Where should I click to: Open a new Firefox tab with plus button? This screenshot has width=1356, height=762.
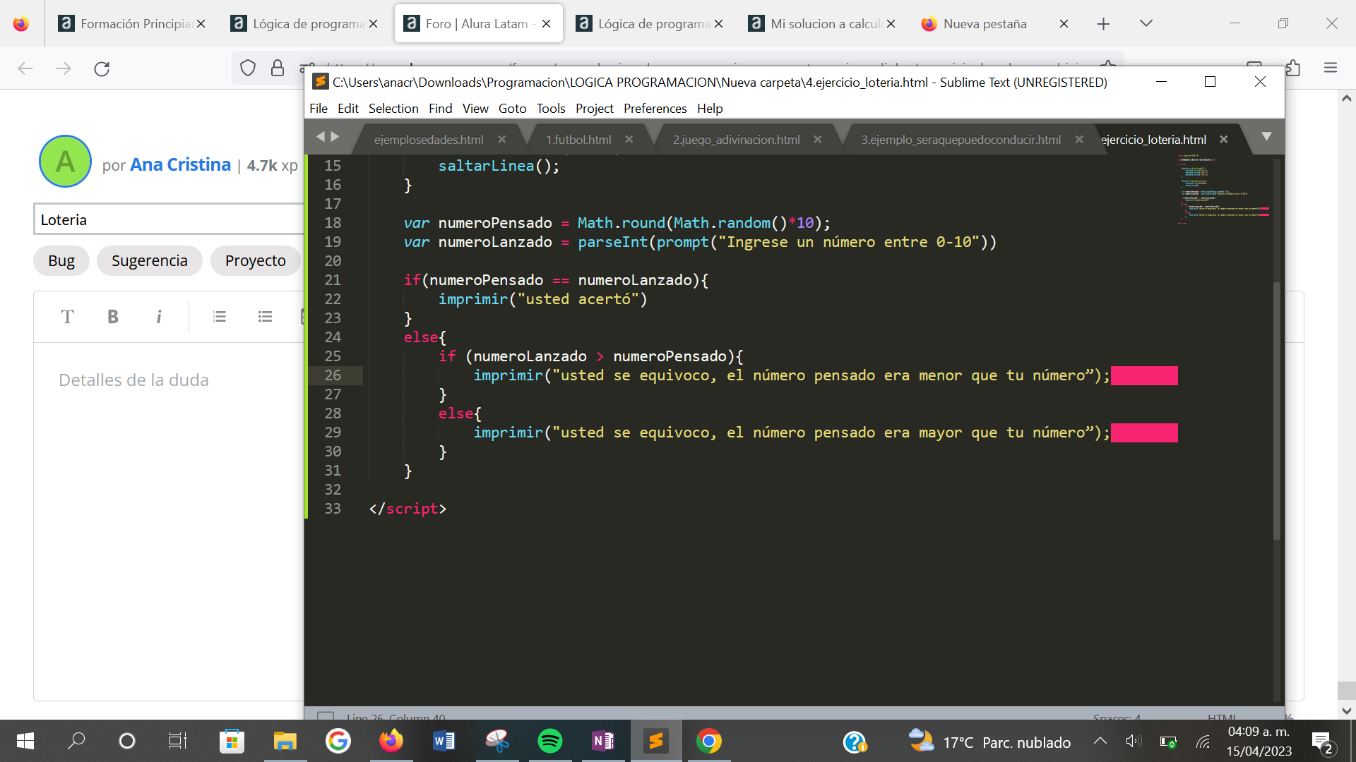(1103, 24)
